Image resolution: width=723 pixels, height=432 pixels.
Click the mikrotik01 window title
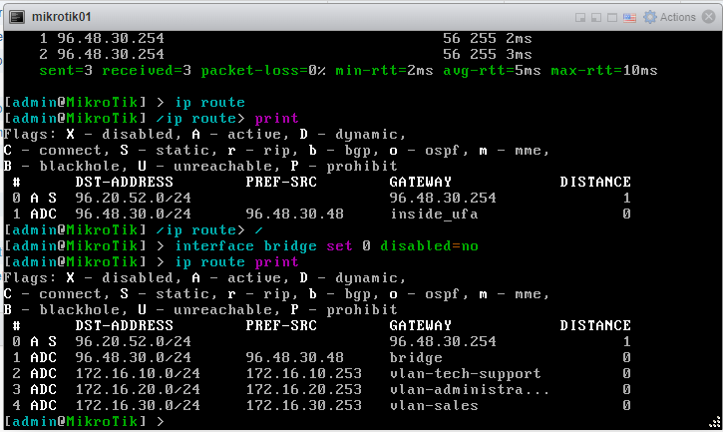61,17
